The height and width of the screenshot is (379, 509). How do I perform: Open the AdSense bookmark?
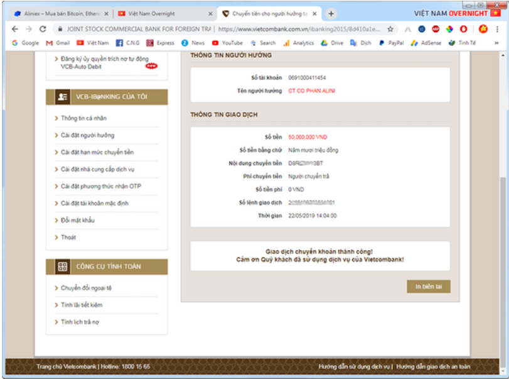(426, 43)
